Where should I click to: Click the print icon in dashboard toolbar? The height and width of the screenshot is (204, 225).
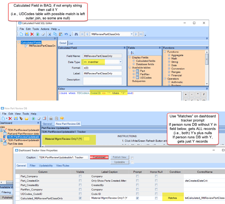click(x=51, y=118)
